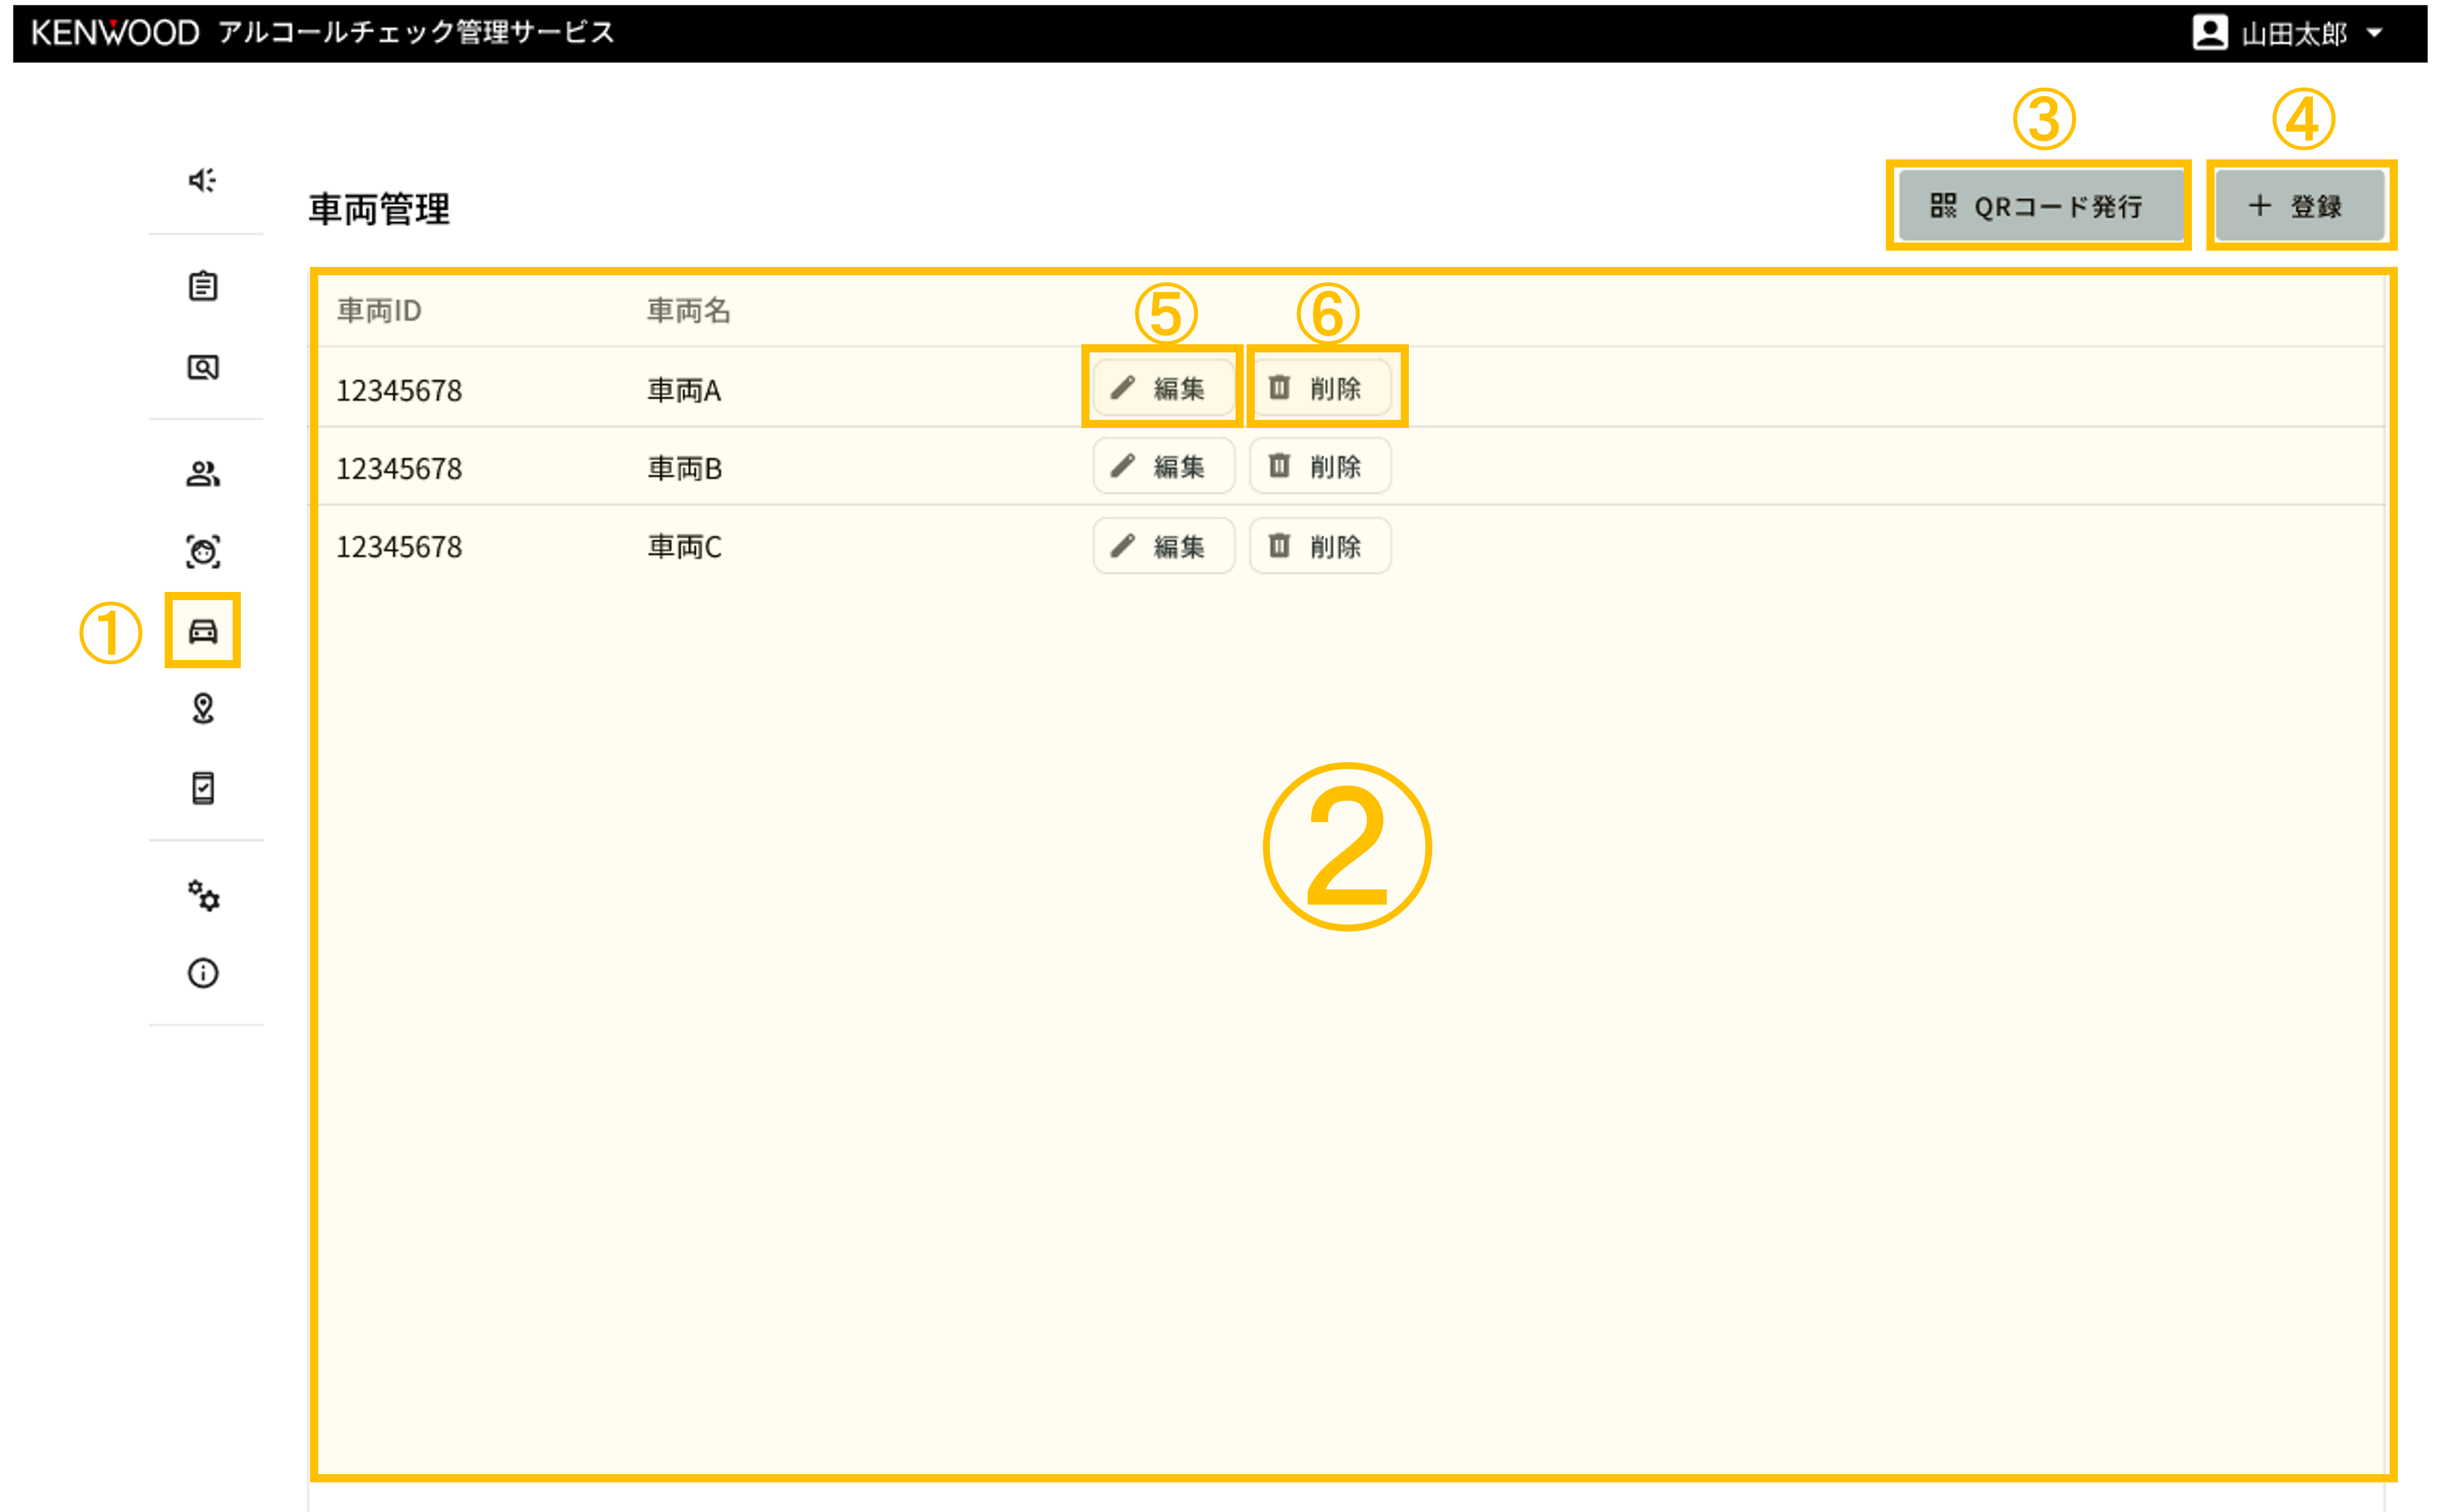The height and width of the screenshot is (1512, 2442).
Task: Open the face recognition sidebar icon
Action: pos(203,552)
